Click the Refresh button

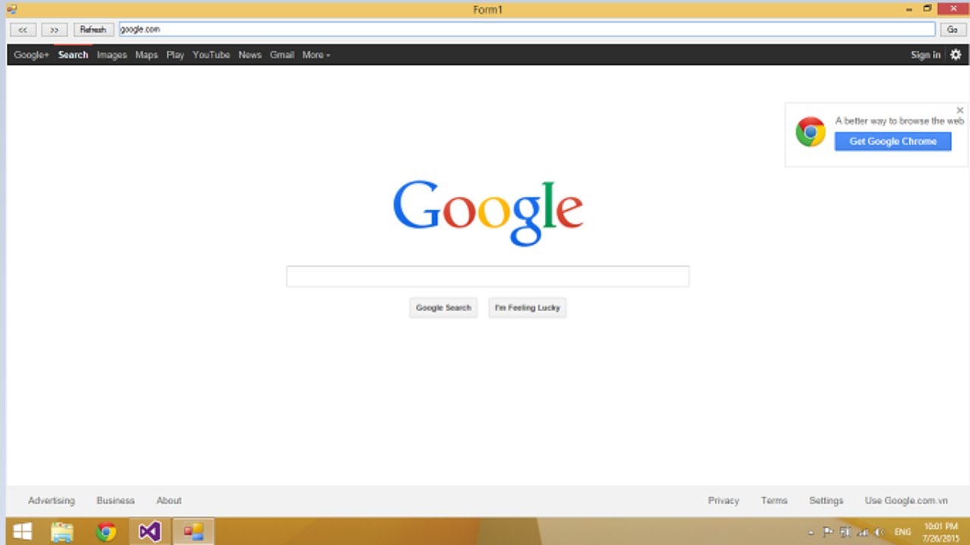[x=93, y=30]
